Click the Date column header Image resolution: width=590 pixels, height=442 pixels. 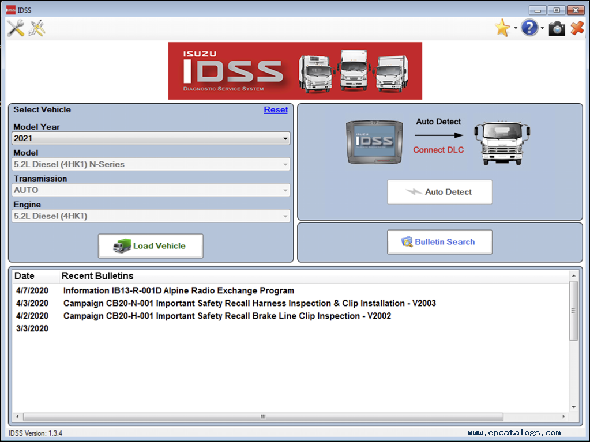click(x=36, y=276)
